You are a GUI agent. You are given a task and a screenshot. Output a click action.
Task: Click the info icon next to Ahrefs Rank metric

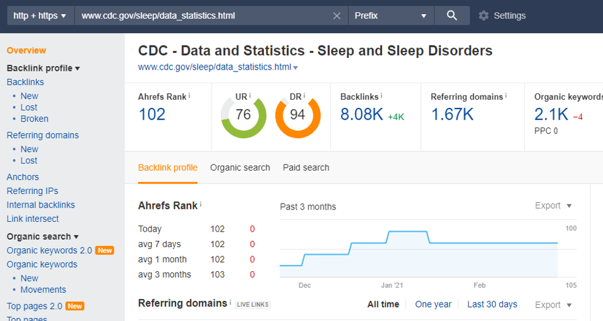(190, 95)
